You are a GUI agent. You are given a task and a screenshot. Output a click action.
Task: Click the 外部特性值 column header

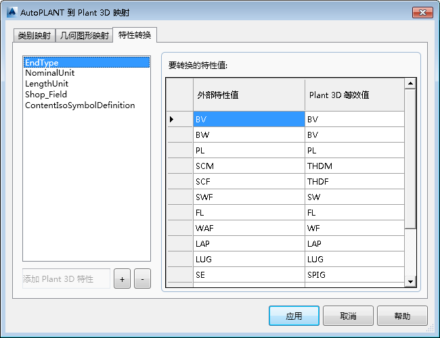(249, 95)
